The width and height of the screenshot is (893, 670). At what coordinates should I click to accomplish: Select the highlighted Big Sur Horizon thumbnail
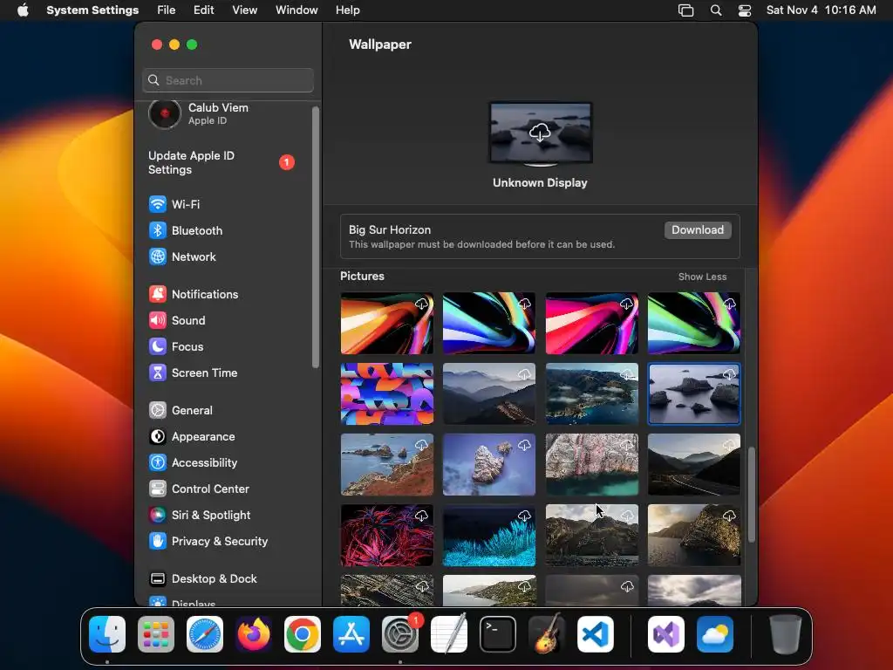click(694, 393)
